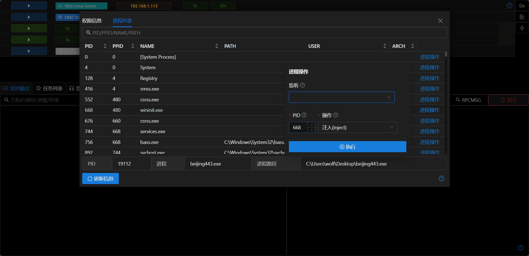This screenshot has height=256, width=529.
Task: Open 进程操作 for [System Process] row
Action: click(430, 57)
